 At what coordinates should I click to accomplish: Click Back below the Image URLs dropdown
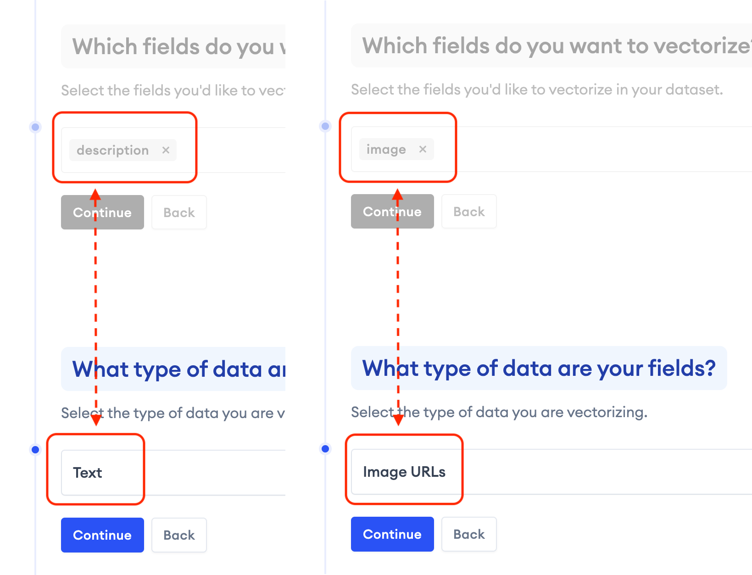469,534
